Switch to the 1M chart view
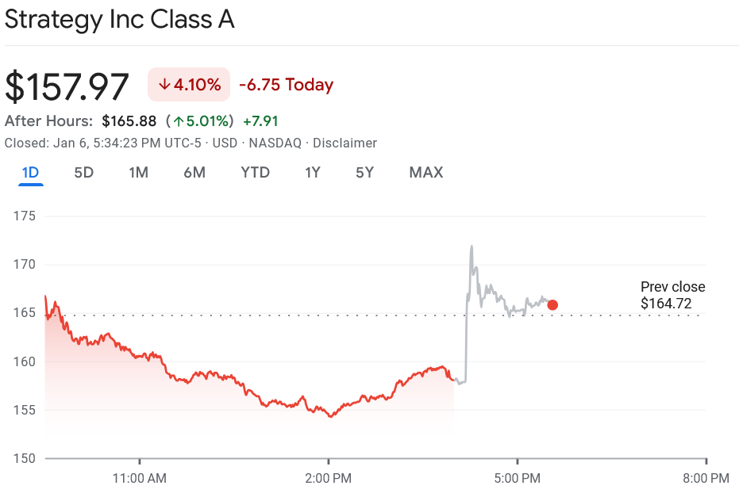The width and height of the screenshot is (739, 497). [x=138, y=172]
